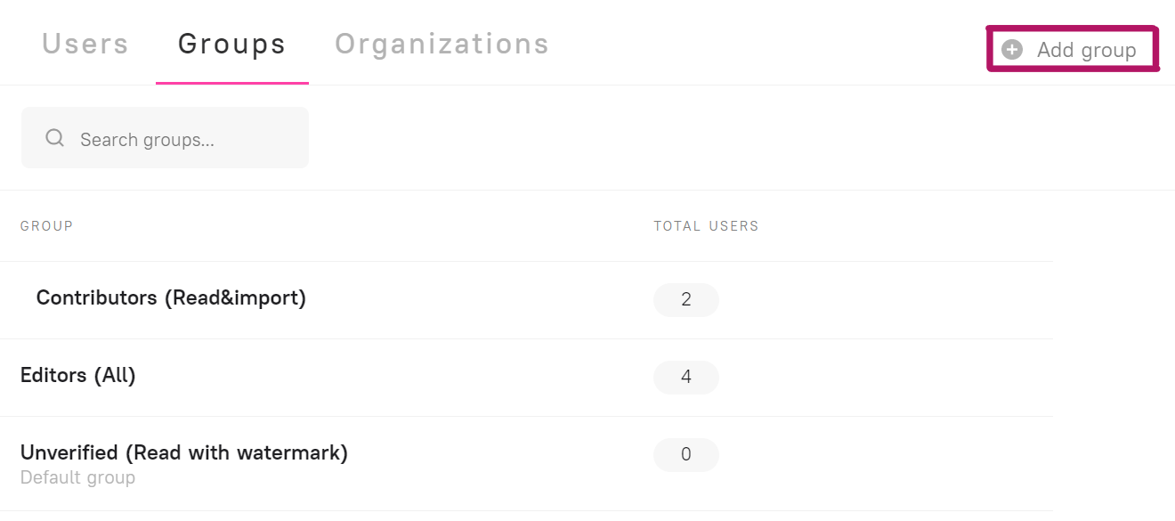Switch to the Users tab

(85, 44)
